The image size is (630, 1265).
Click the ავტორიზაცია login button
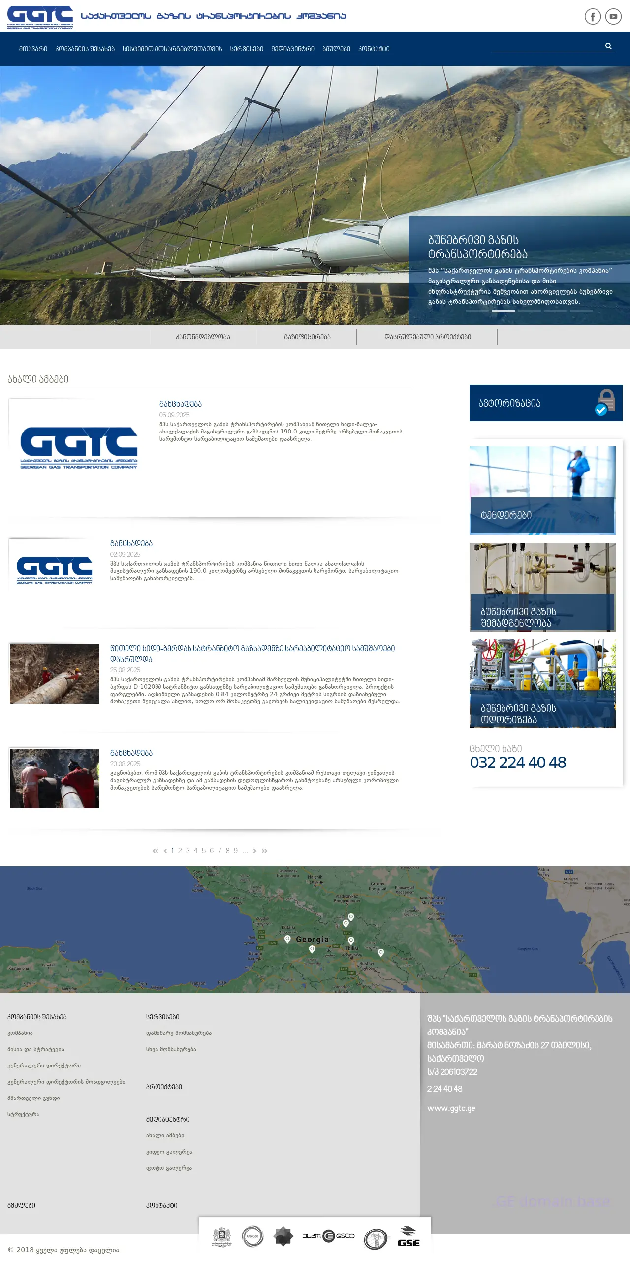click(545, 403)
